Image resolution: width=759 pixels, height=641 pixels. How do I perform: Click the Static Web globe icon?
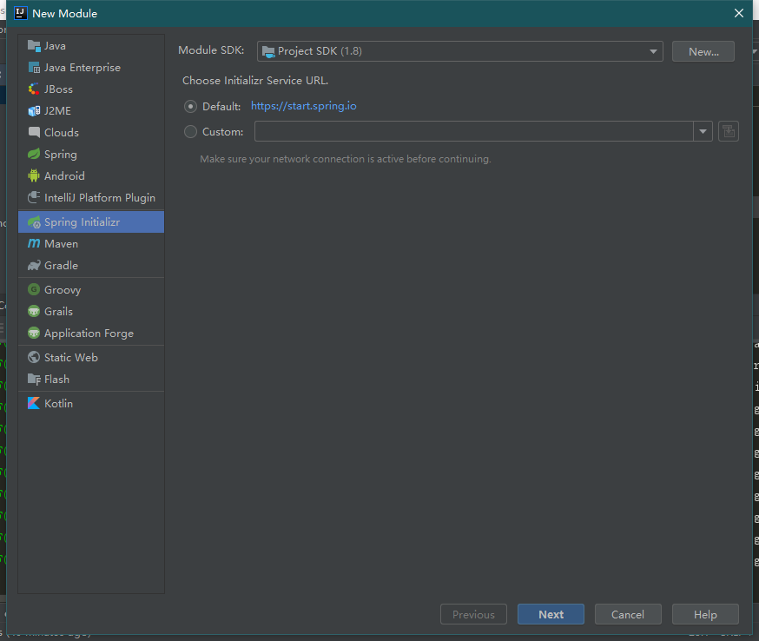point(34,357)
